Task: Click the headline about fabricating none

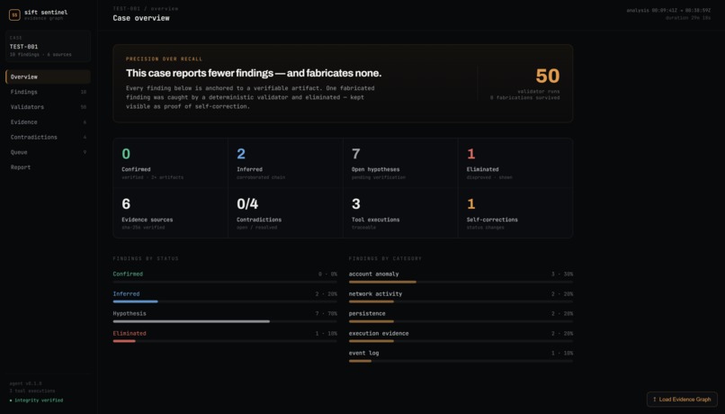Action: click(254, 73)
